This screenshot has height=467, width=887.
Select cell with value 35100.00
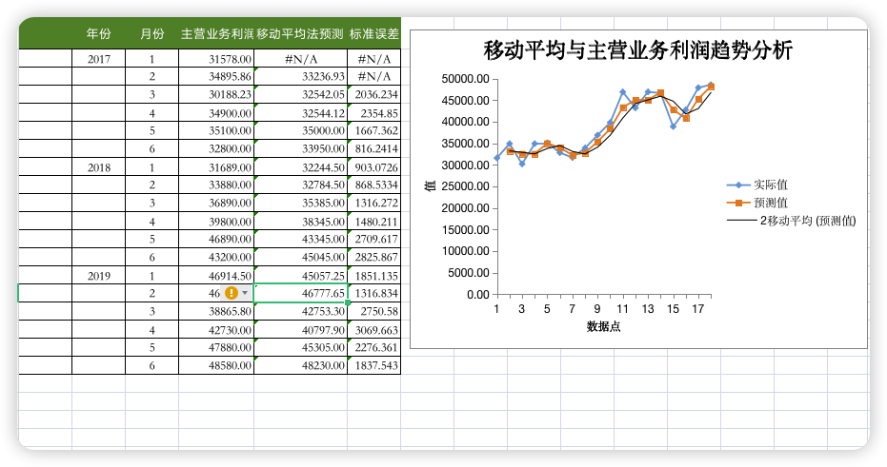[216, 130]
